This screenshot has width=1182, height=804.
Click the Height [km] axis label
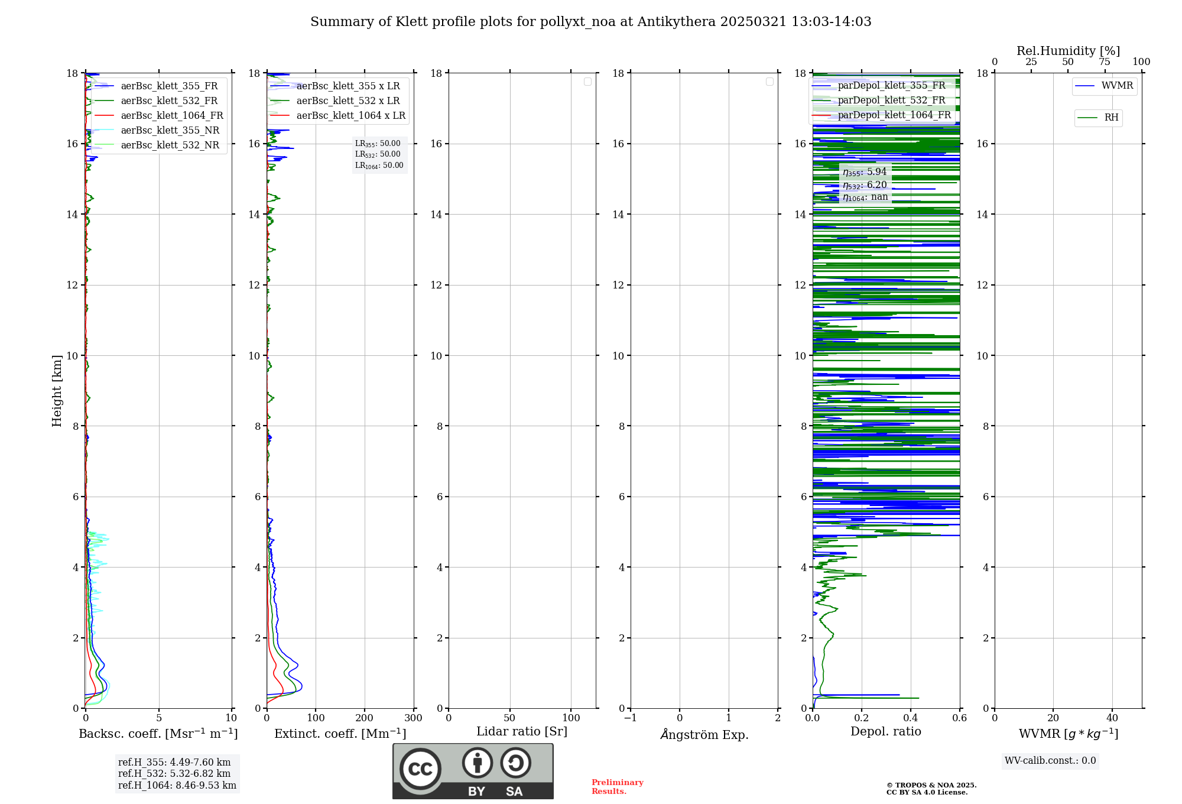click(57, 391)
